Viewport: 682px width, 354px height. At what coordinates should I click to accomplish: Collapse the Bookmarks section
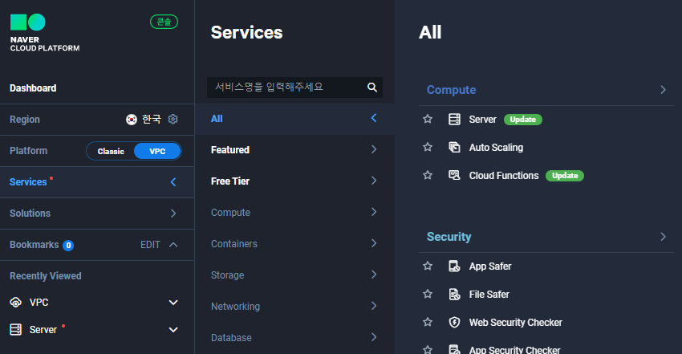click(173, 244)
